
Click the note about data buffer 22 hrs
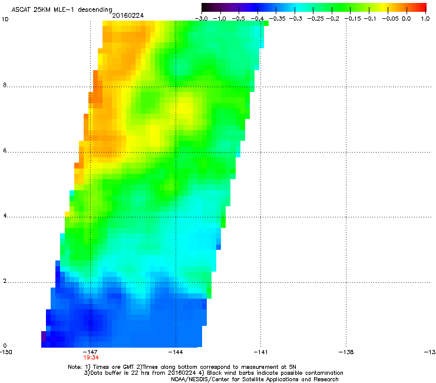(213, 373)
